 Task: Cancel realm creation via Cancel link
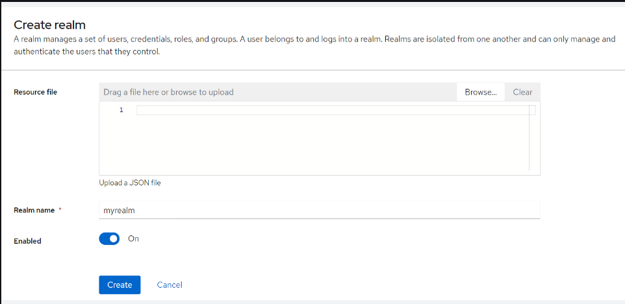pos(170,285)
